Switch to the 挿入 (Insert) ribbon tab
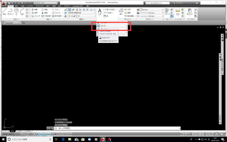227x142 pixels. [17, 6]
